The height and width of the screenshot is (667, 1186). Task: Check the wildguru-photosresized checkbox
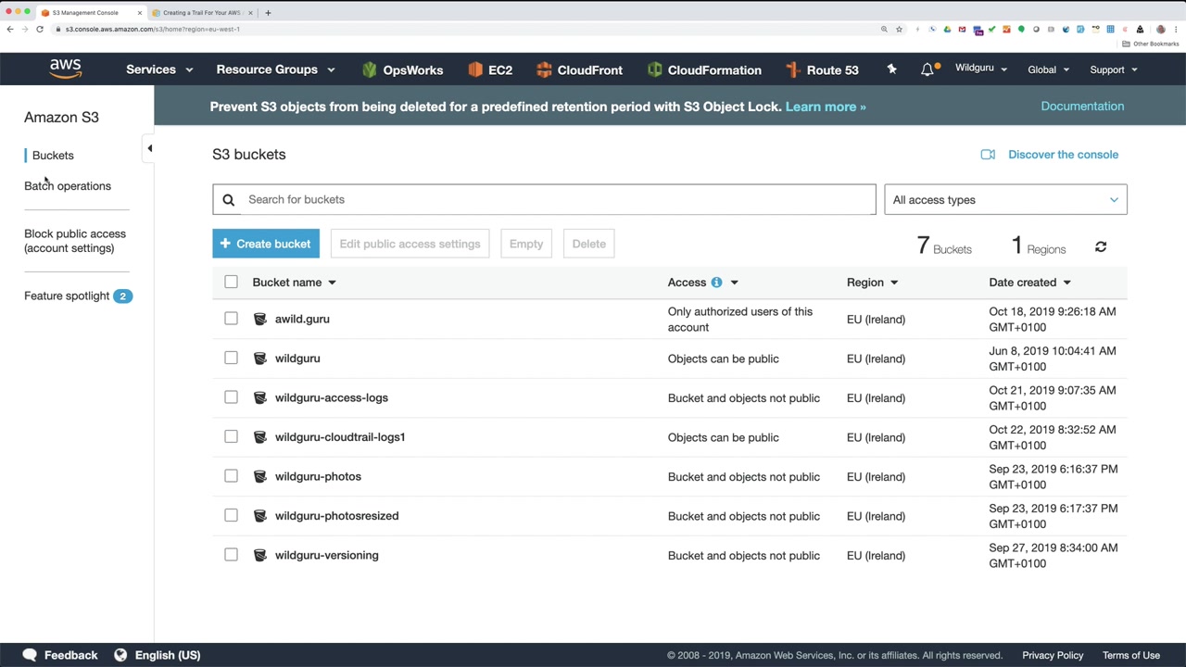pos(231,515)
